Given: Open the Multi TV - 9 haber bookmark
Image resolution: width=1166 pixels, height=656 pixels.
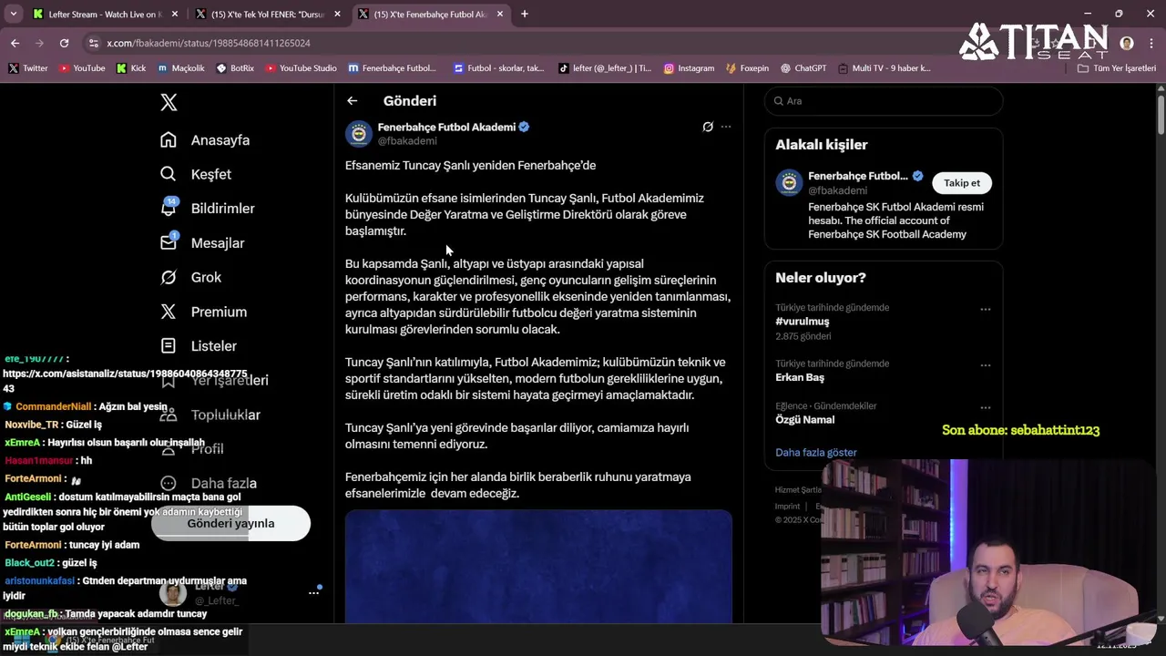Looking at the screenshot, I should pyautogui.click(x=884, y=68).
